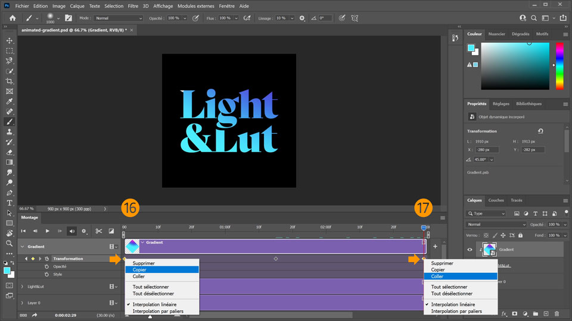
Task: Expand the Light&Lut timeline track
Action: pyautogui.click(x=22, y=287)
